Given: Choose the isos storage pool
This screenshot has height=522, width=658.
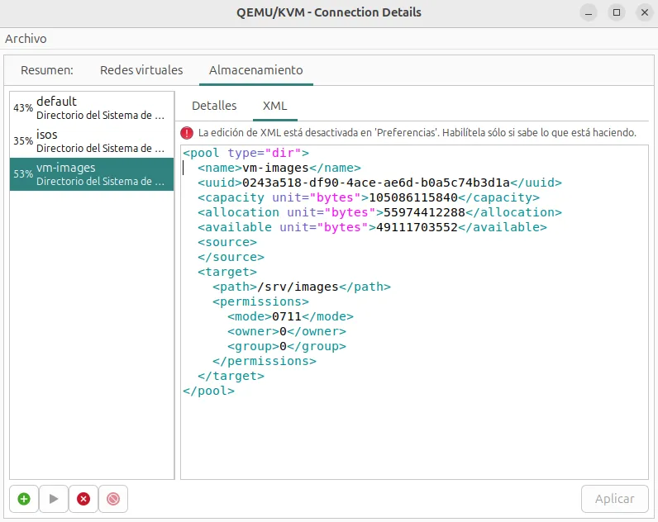Looking at the screenshot, I should [92, 140].
